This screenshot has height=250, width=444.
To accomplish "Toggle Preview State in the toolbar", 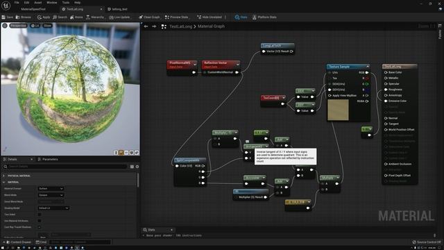I will 177,17.
